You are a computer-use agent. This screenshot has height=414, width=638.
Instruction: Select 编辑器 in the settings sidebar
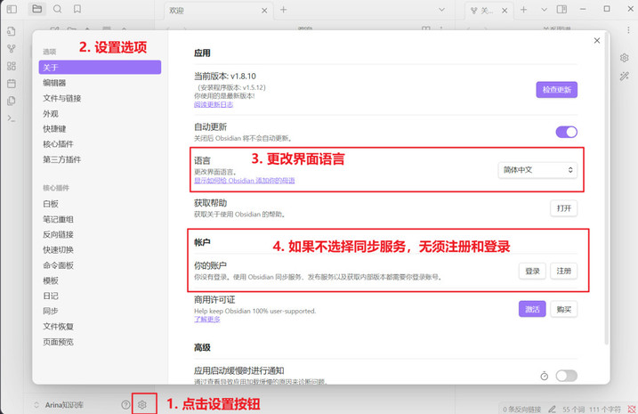click(54, 83)
